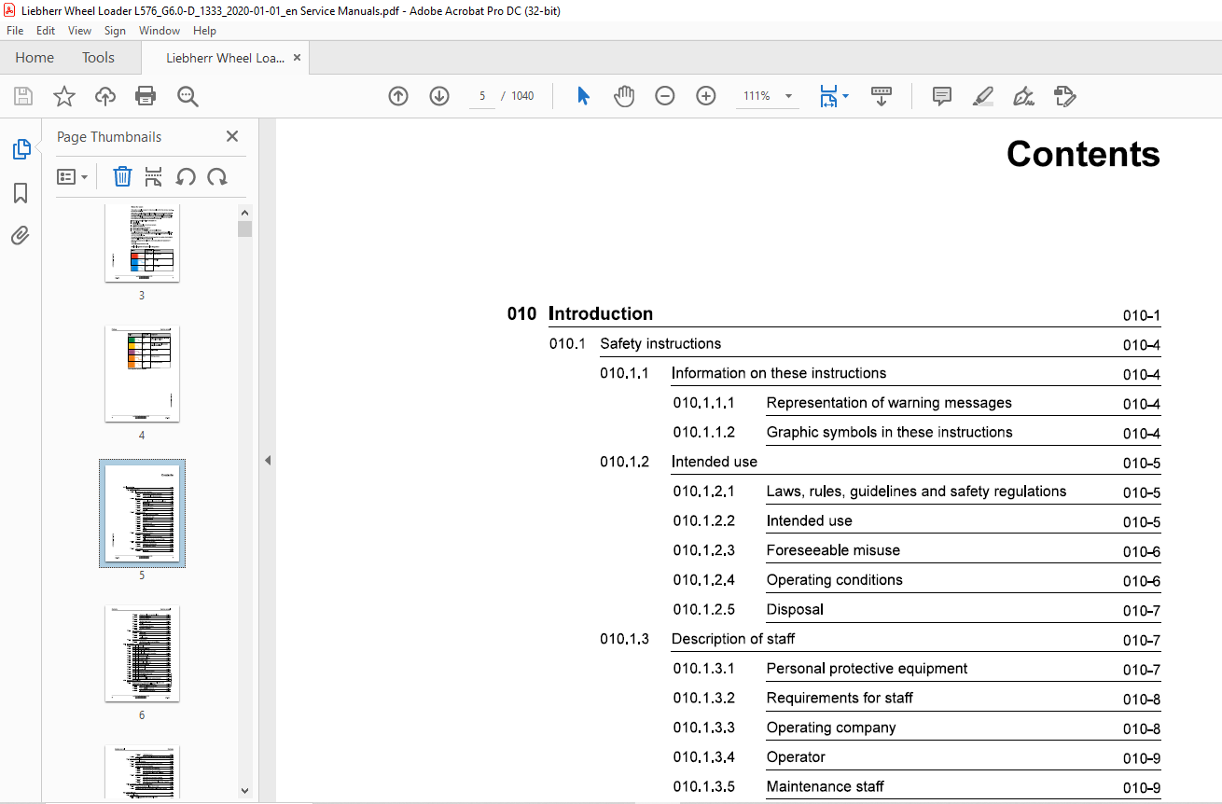
Task: Open the Sign menu
Action: tap(115, 31)
